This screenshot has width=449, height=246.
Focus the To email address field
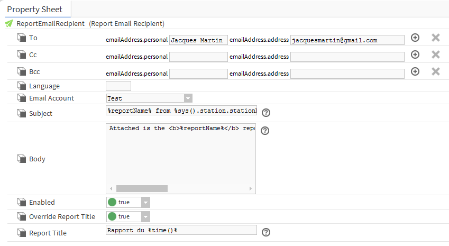tap(347, 40)
